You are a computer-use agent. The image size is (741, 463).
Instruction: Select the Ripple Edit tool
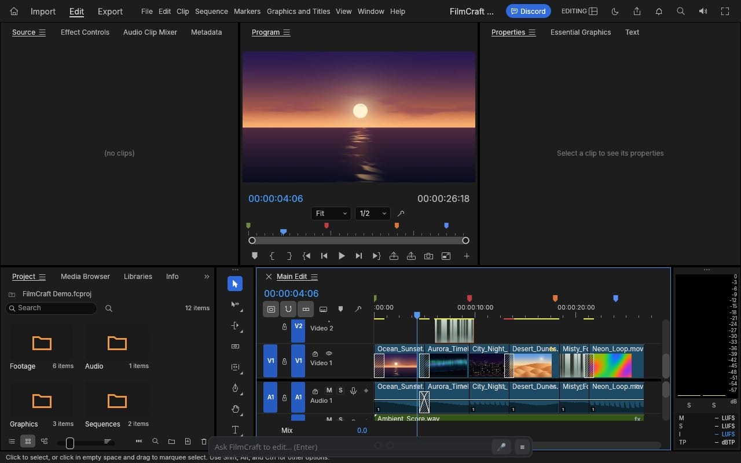tap(235, 325)
